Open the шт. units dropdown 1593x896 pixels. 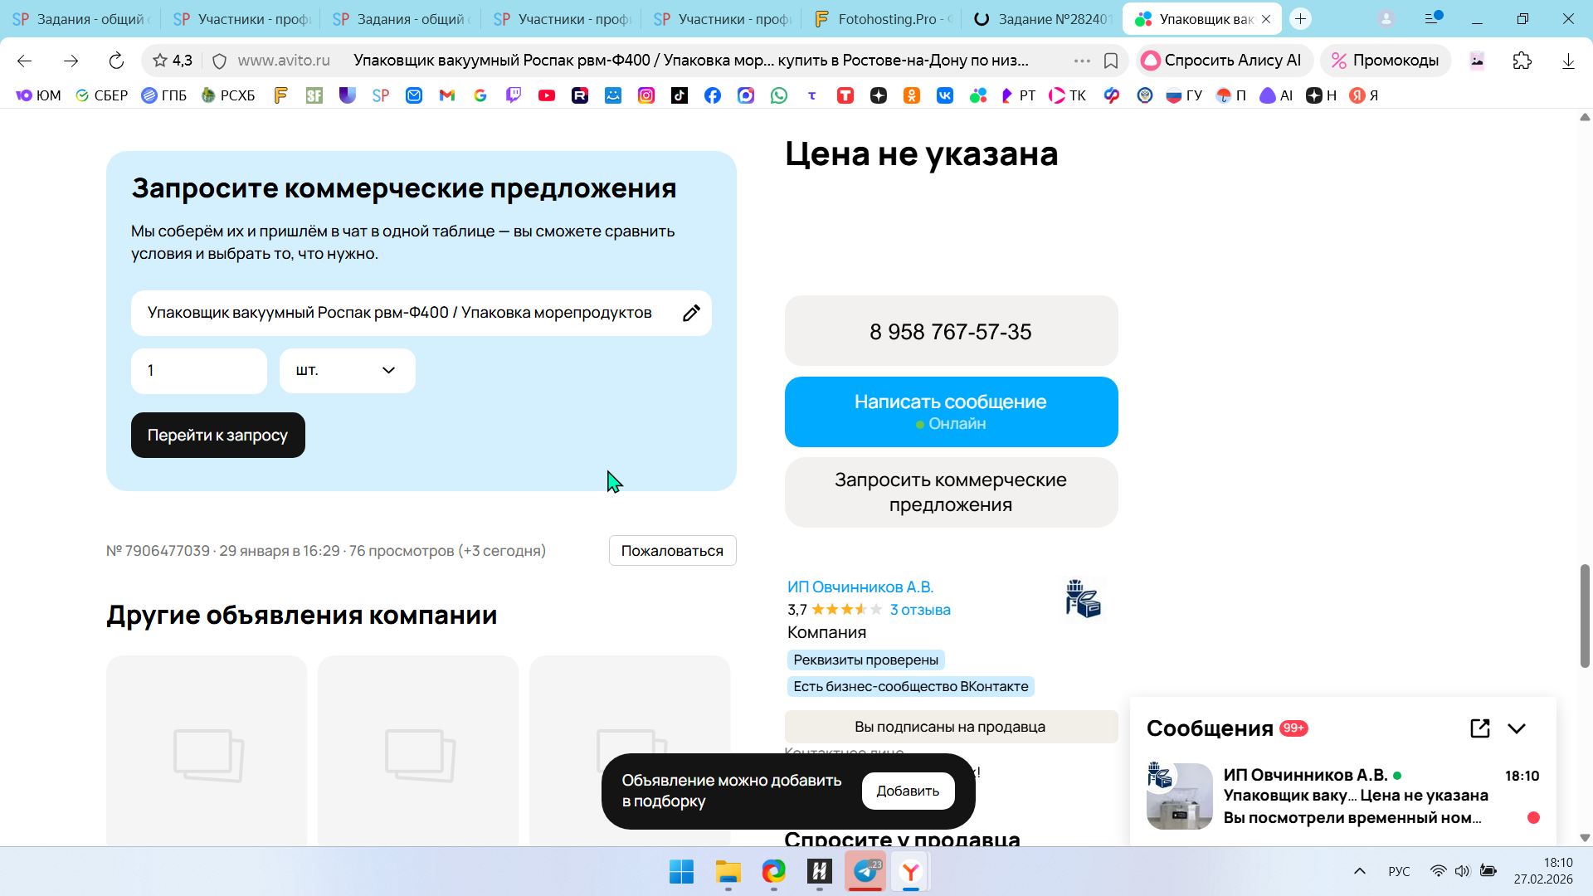click(x=347, y=371)
